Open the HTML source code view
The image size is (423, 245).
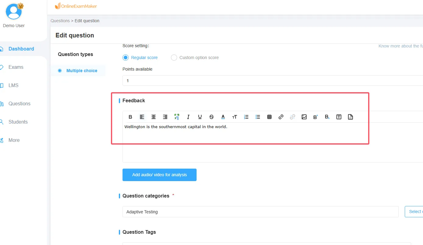[x=350, y=117]
